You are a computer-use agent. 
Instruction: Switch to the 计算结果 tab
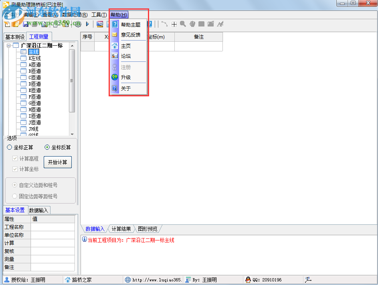tap(121, 229)
